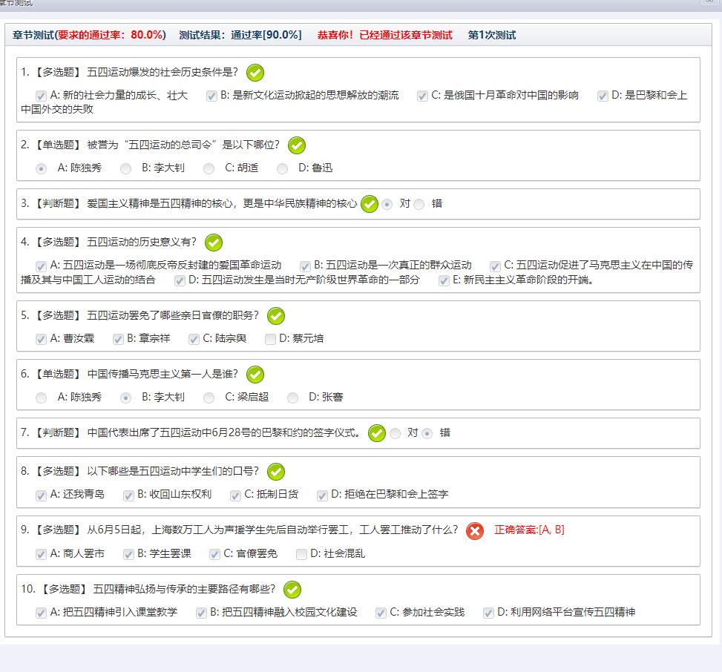Uncheck option C: 官僚罢免 in question 9
This screenshot has width=722, height=672.
coord(214,554)
